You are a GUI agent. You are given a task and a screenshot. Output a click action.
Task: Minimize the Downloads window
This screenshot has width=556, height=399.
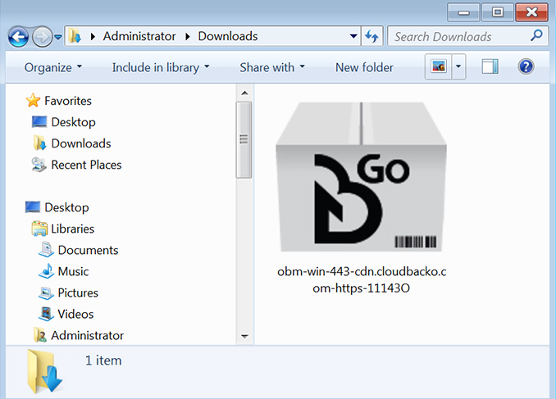pos(464,12)
